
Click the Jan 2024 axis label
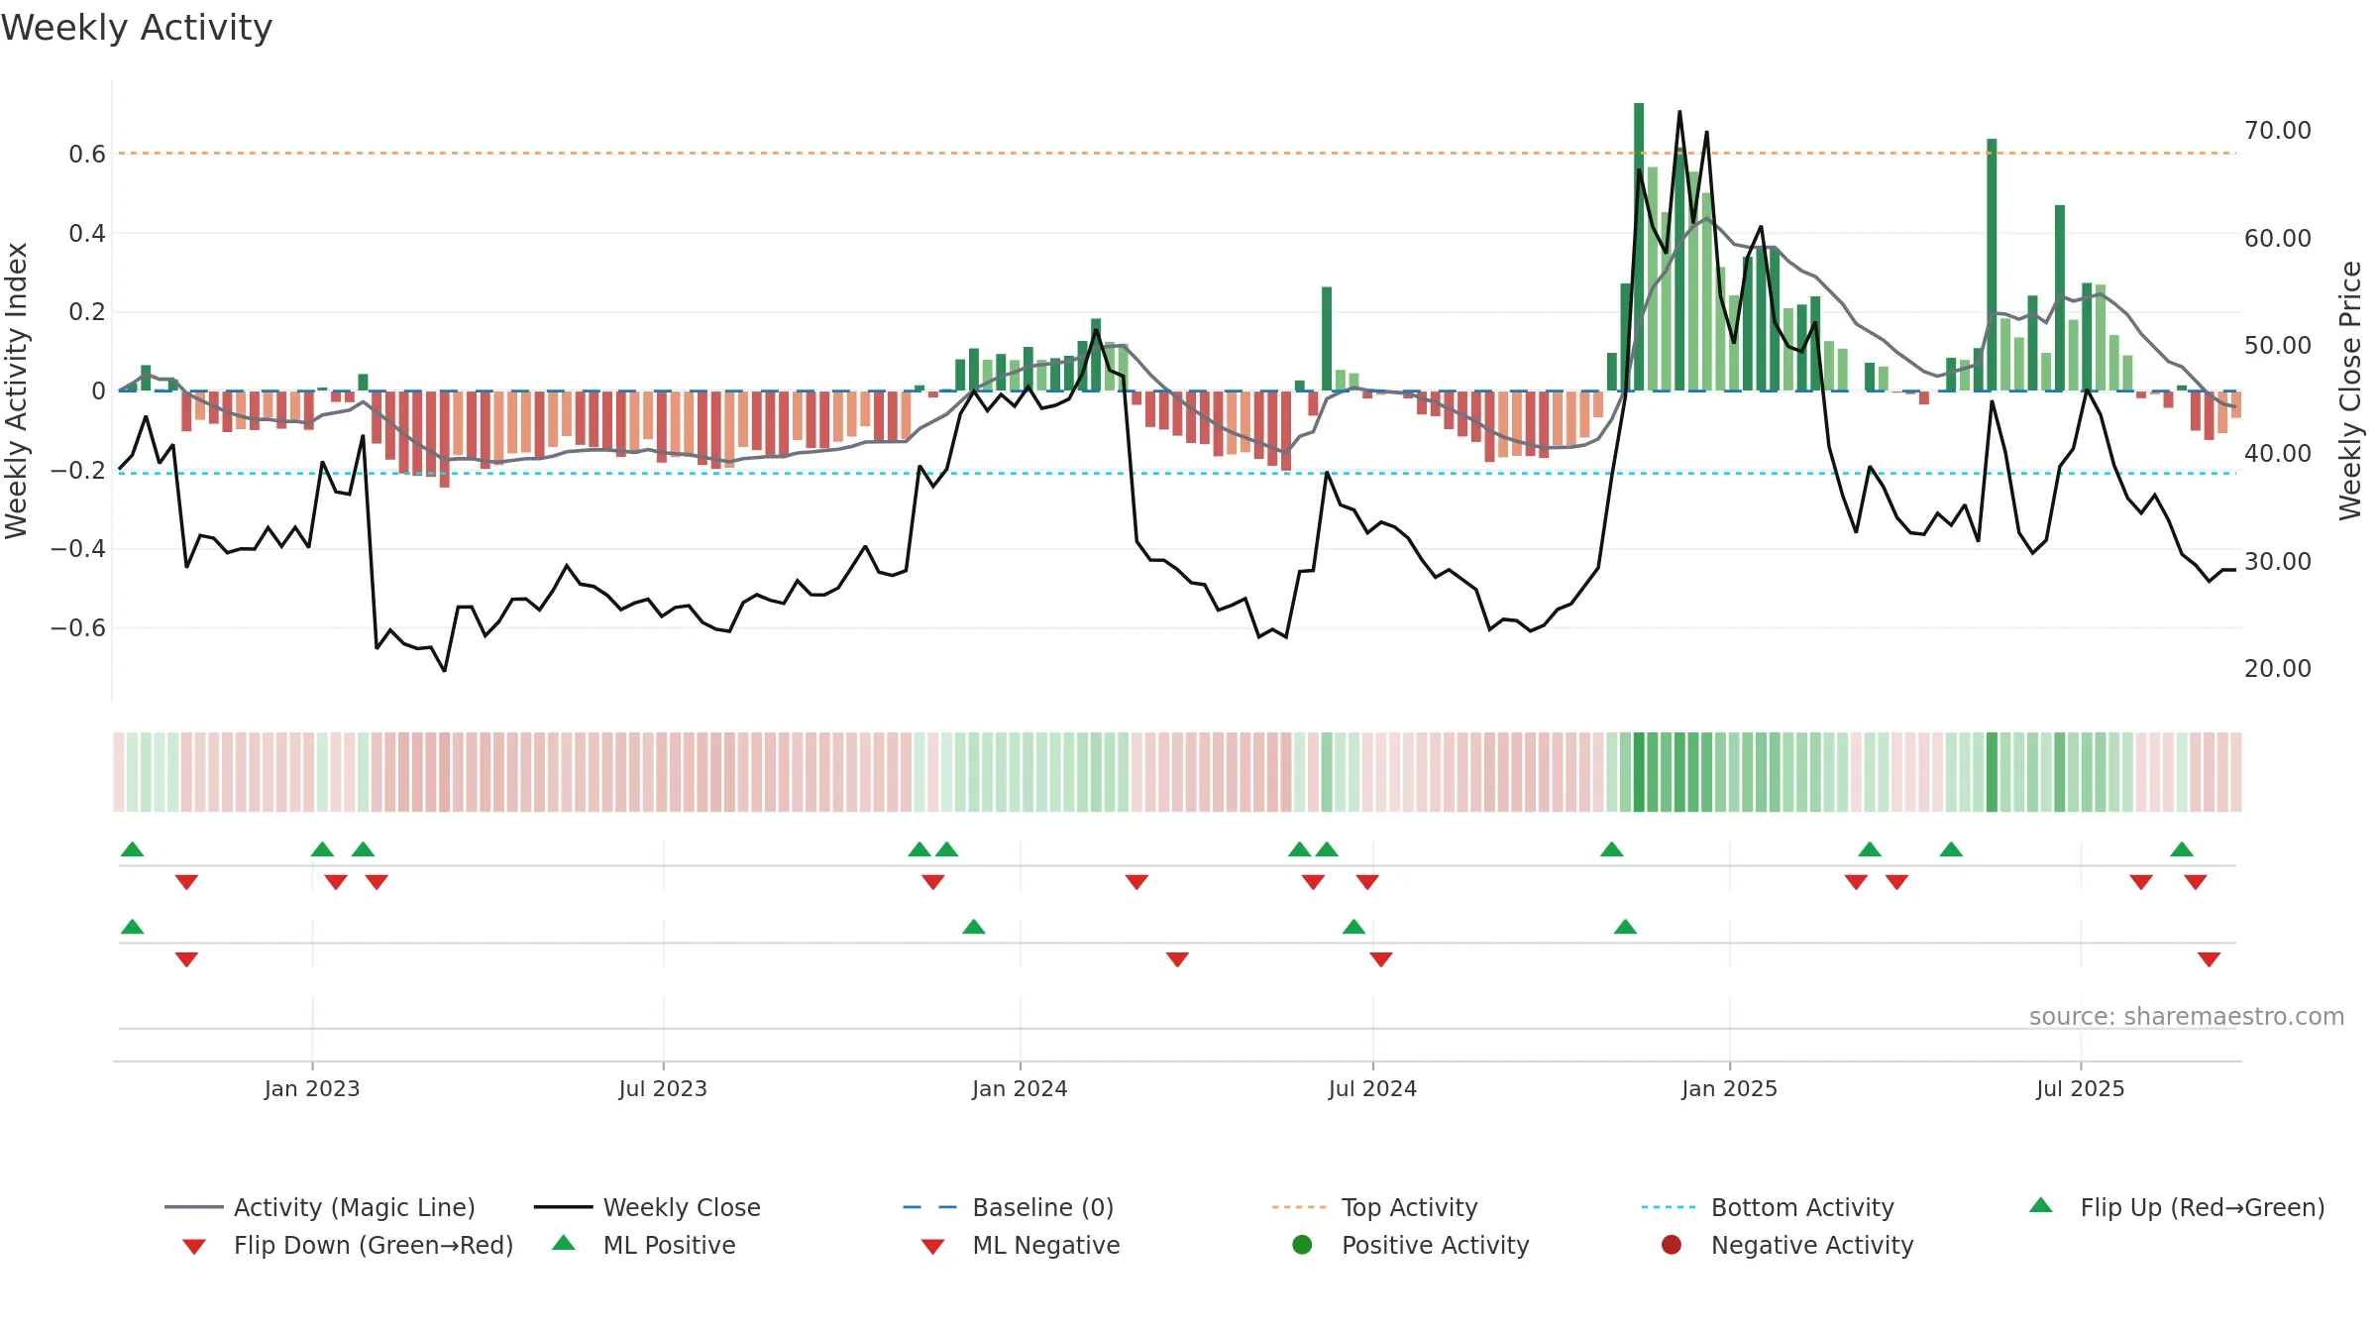tap(1020, 1088)
